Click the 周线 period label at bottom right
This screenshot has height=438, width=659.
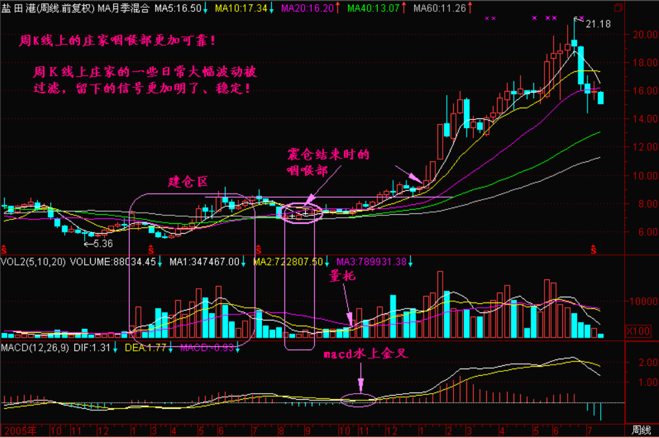click(x=641, y=429)
